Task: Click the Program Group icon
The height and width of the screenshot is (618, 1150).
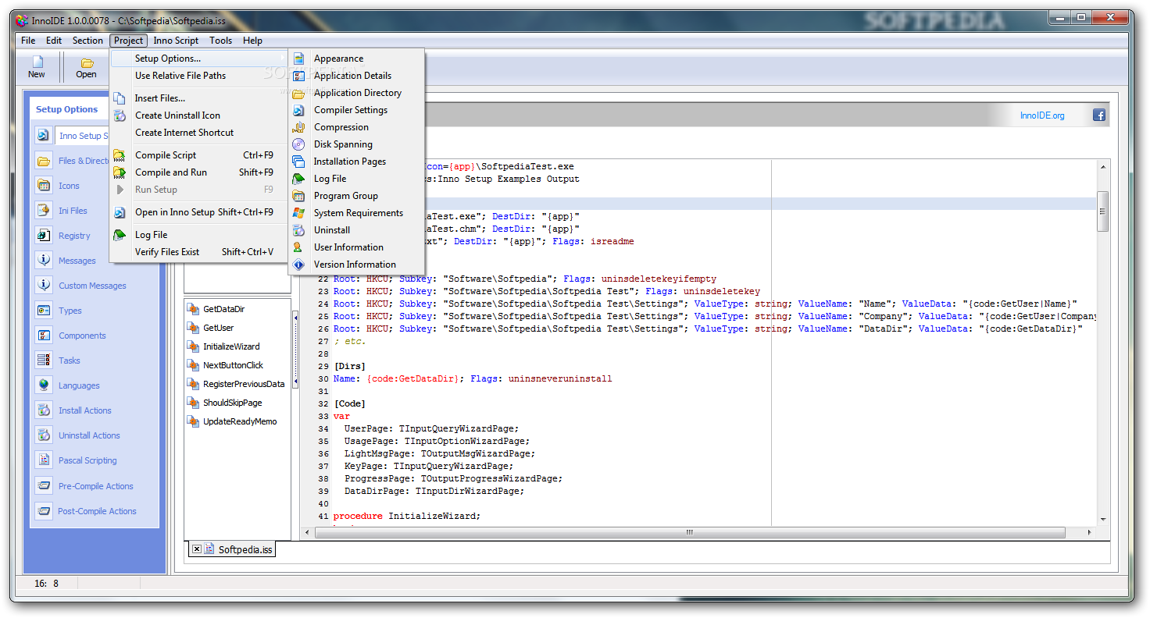Action: click(x=298, y=196)
